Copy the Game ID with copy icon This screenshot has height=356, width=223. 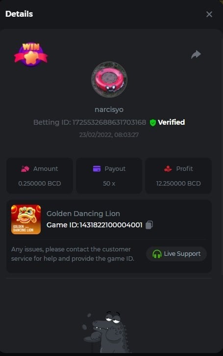coord(149,225)
